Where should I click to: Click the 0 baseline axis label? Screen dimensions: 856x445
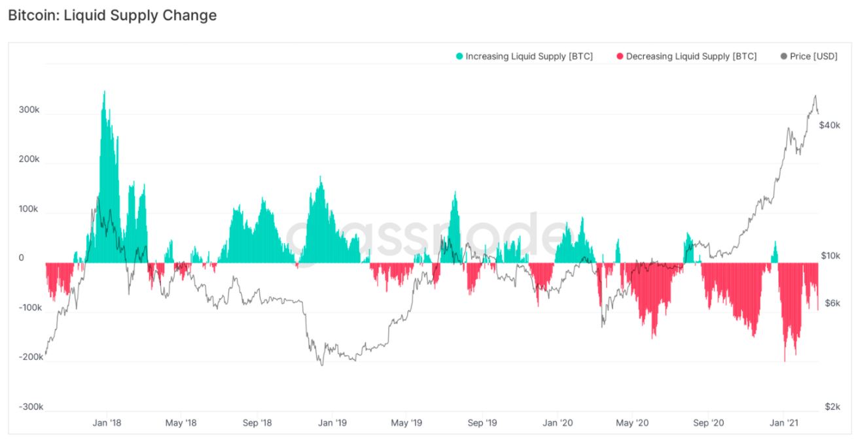[21, 257]
